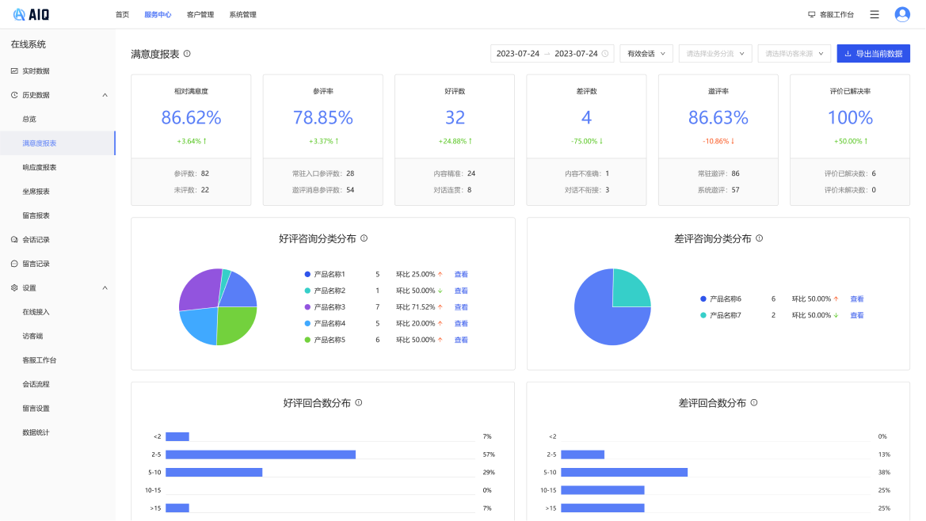Image resolution: width=926 pixels, height=521 pixels.
Task: Collapse the 历史数据 section
Action: tap(105, 95)
